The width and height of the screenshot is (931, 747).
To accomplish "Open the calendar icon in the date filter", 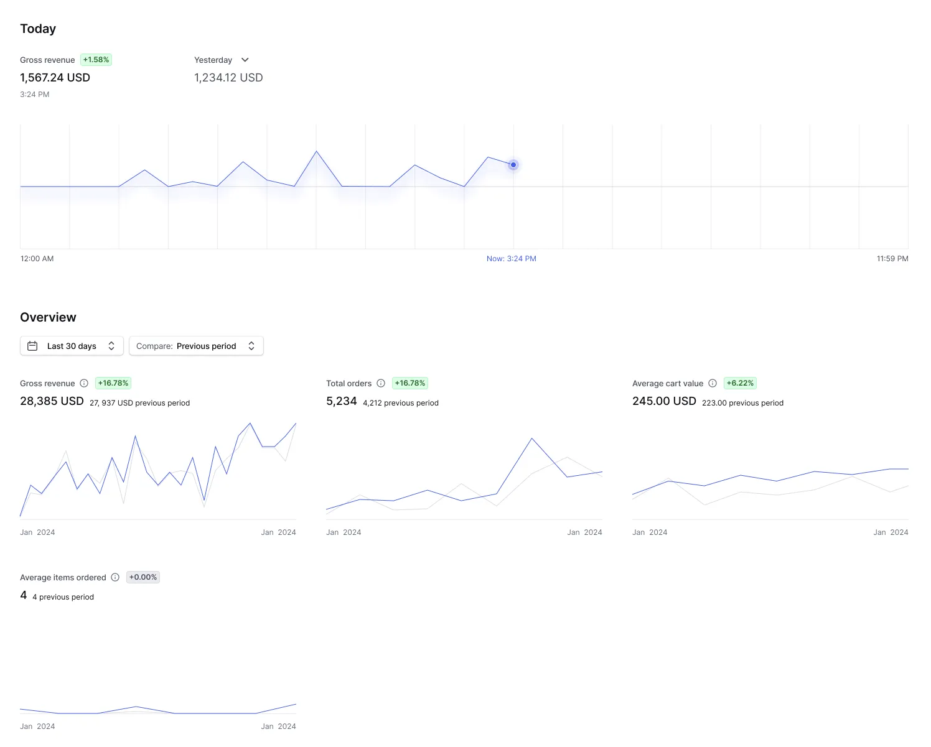I will 32,346.
